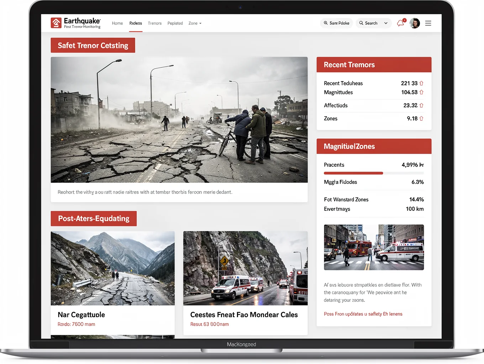
Task: Click the magnifier icon beside Sanı Pdoke
Action: 326,23
